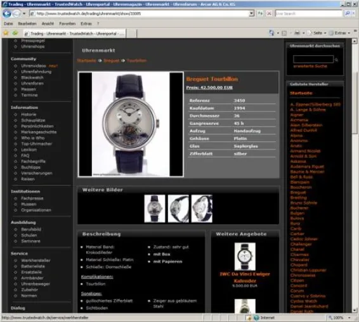Open the first thumbnail under Weitere Bilder
359x322 pixels.
pyautogui.click(x=155, y=209)
